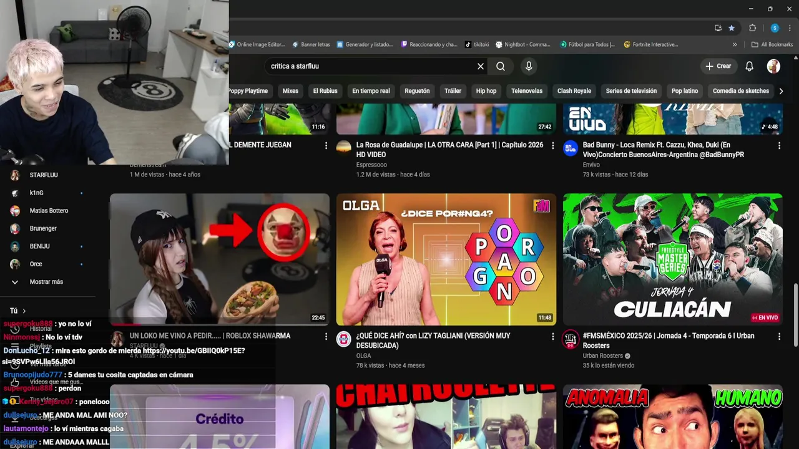
Task: Open the All Bookmarks folder
Action: pos(772,45)
